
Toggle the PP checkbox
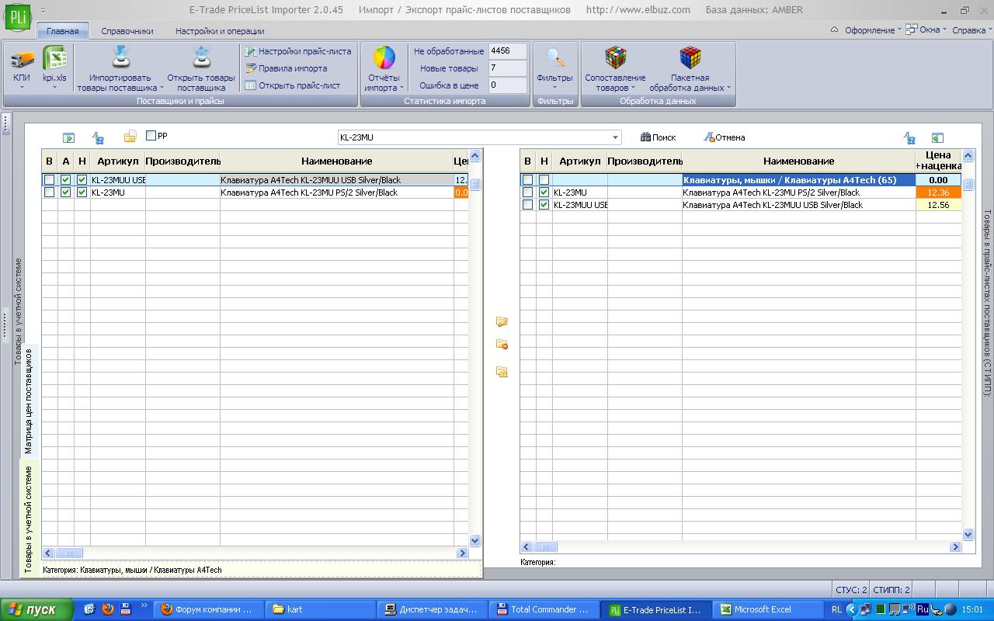(151, 136)
